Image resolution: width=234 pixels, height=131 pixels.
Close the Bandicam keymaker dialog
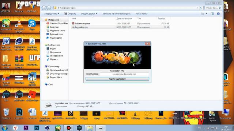coord(148,44)
